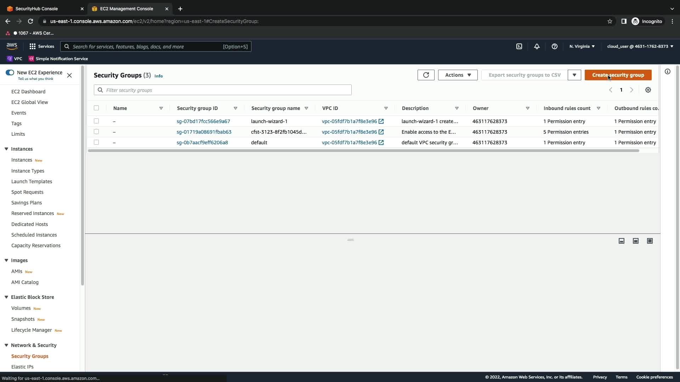Open table preferences gear icon
This screenshot has width=680, height=382.
pos(648,90)
